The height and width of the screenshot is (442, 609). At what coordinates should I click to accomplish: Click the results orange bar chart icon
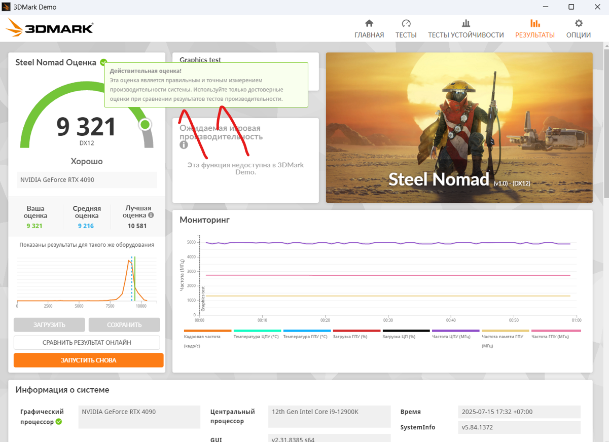pyautogui.click(x=535, y=23)
